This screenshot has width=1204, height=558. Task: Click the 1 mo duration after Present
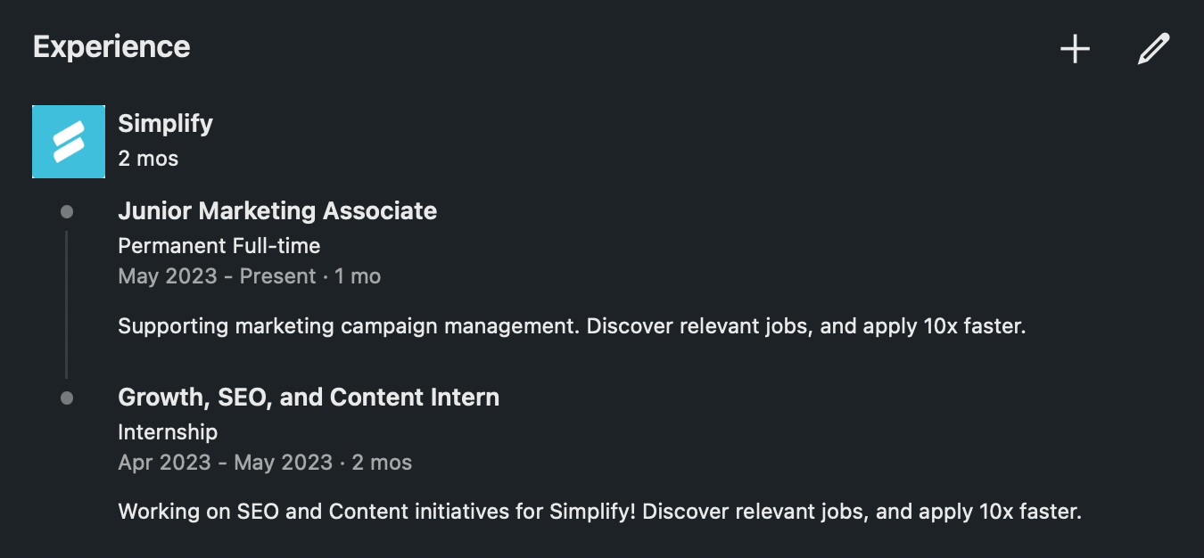tap(358, 276)
